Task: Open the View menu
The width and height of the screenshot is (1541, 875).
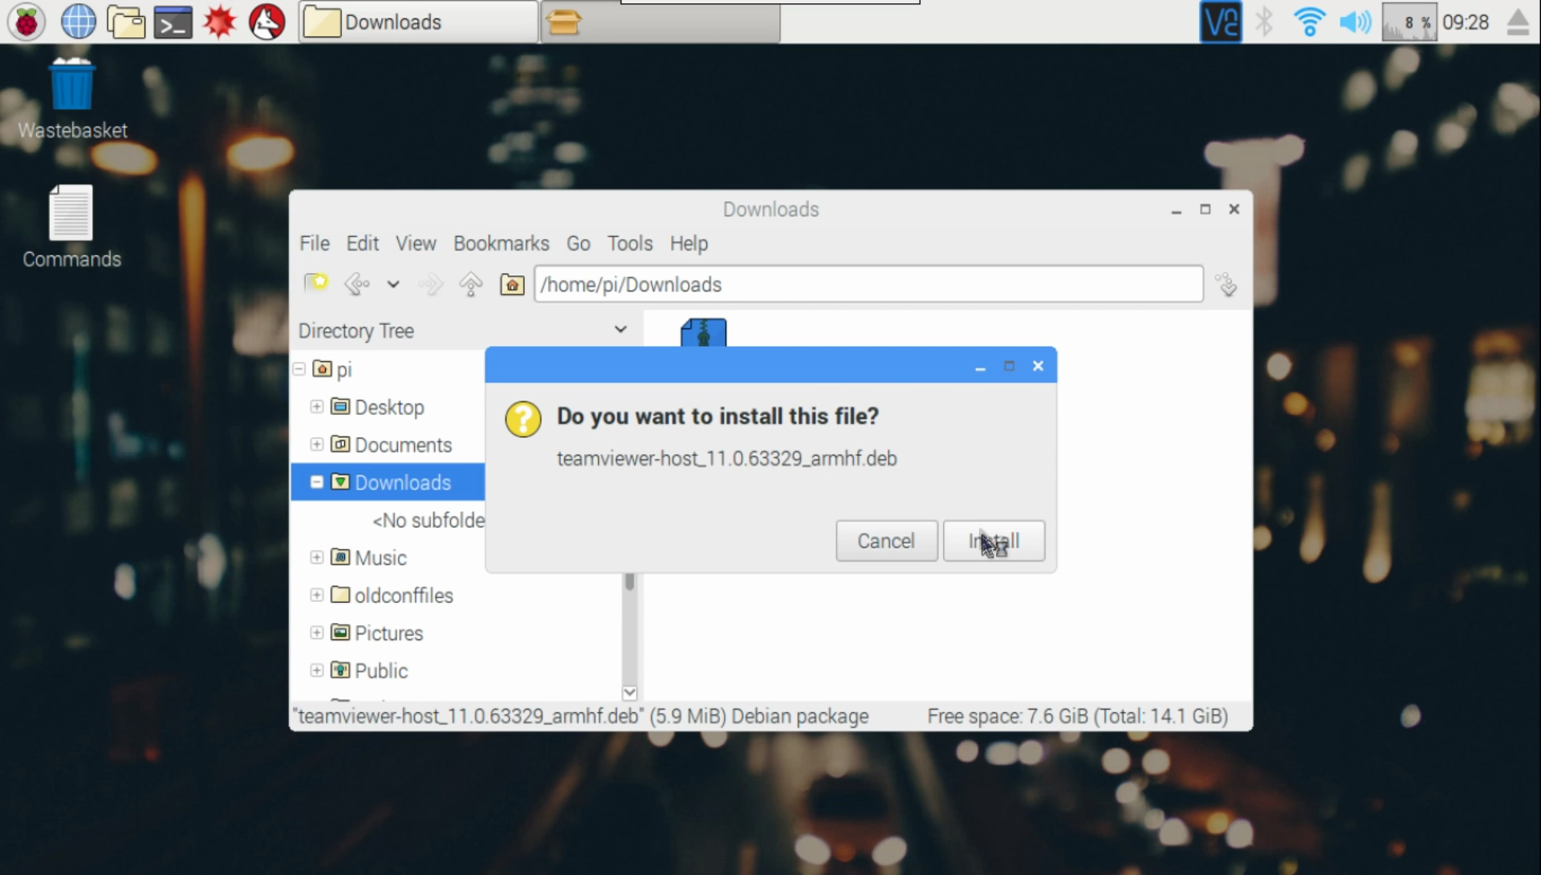Action: pyautogui.click(x=416, y=243)
